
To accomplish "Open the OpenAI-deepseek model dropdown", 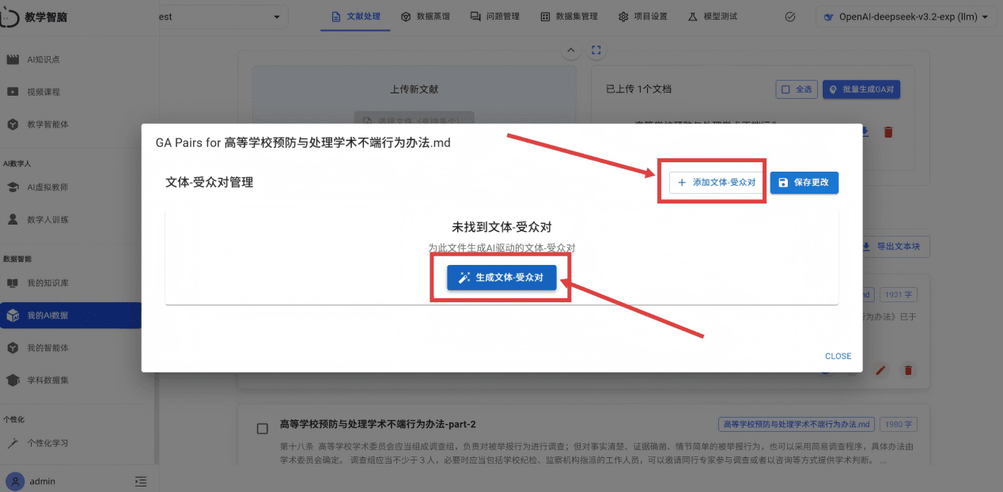I will coord(906,17).
